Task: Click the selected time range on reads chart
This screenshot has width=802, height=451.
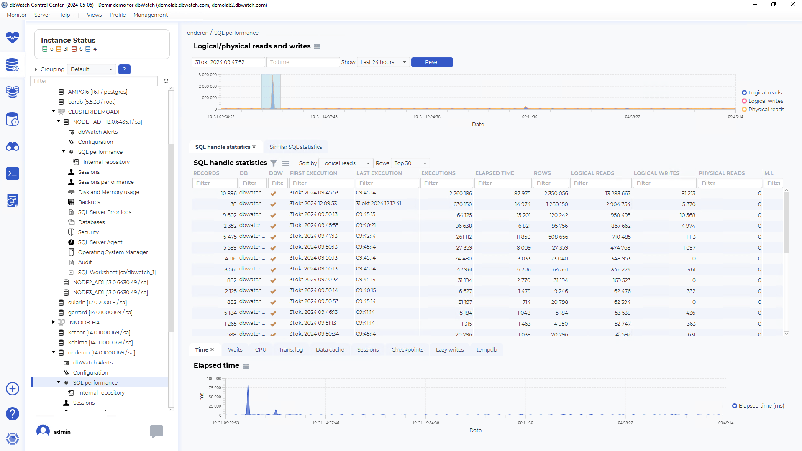Action: pos(271,92)
